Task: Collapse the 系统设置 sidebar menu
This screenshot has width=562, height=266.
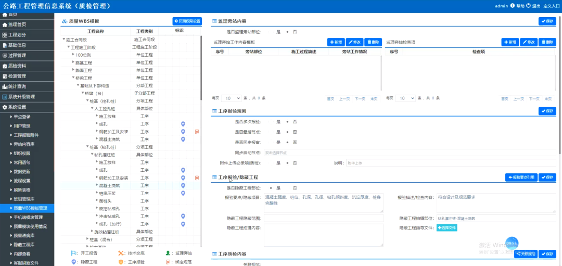Action: point(27,107)
